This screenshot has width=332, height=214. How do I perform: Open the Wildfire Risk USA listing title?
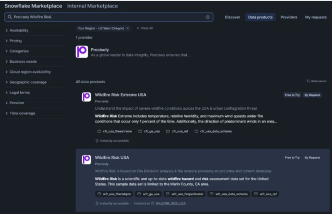(112, 157)
